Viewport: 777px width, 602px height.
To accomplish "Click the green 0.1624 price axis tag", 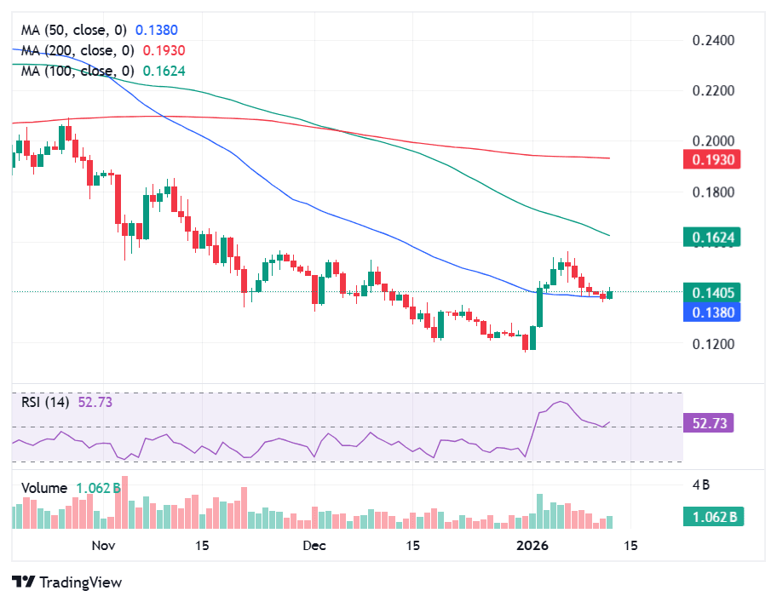I will click(x=713, y=237).
